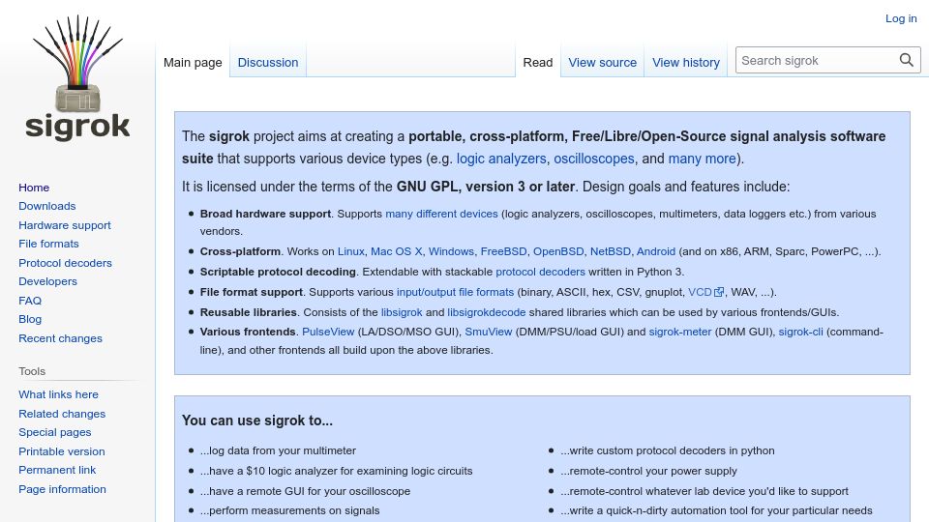Switch to the Discussion tab
This screenshot has height=522, width=929.
pos(268,62)
